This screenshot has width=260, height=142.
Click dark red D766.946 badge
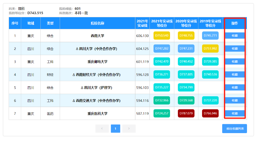pyautogui.click(x=210, y=113)
